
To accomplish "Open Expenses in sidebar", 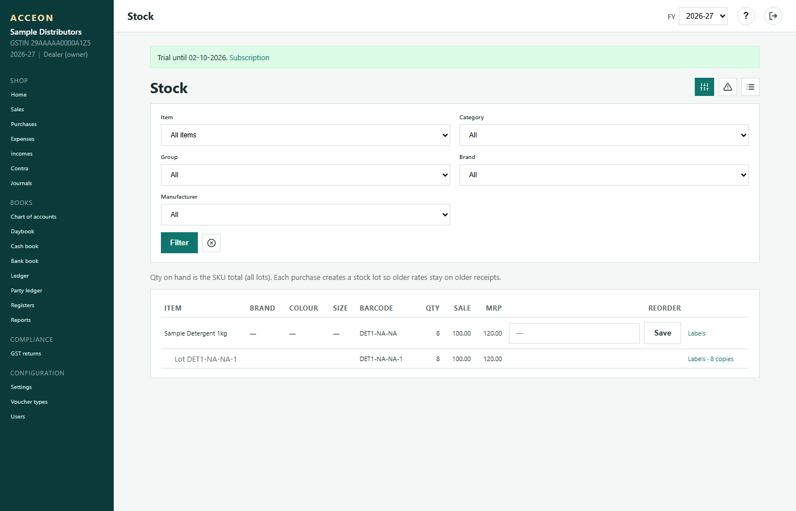I will (x=23, y=139).
